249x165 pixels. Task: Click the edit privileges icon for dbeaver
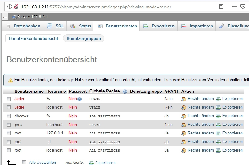[x=184, y=116]
